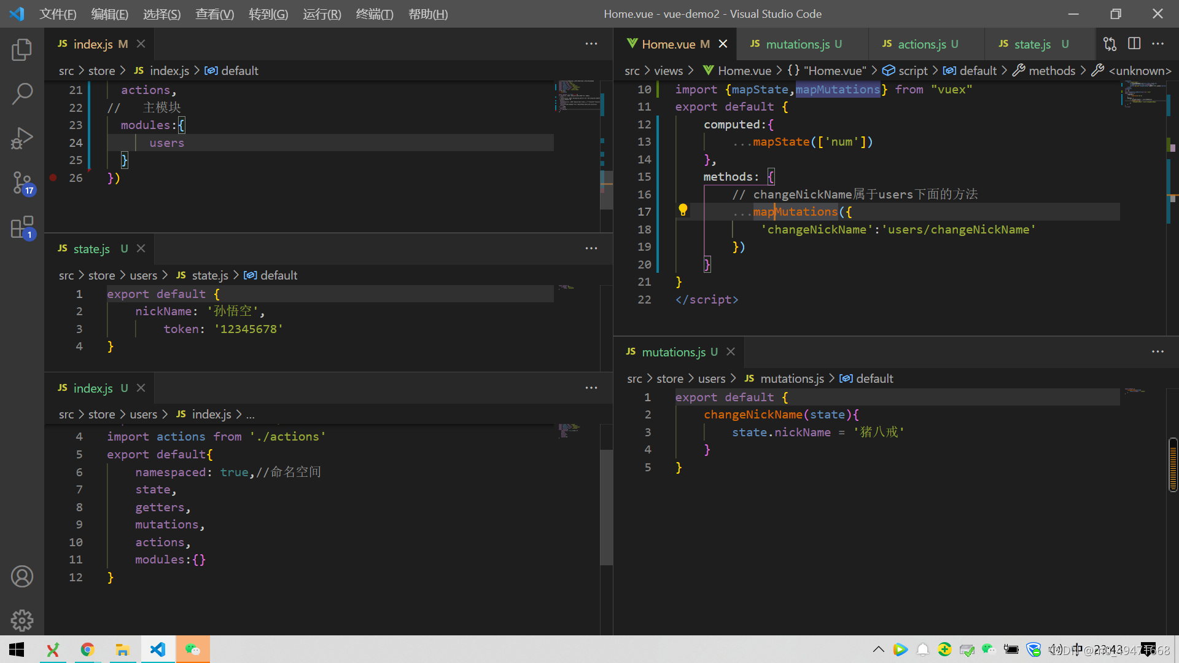The height and width of the screenshot is (663, 1179).
Task: Click the more actions button in the mutations.js group
Action: 1158,351
